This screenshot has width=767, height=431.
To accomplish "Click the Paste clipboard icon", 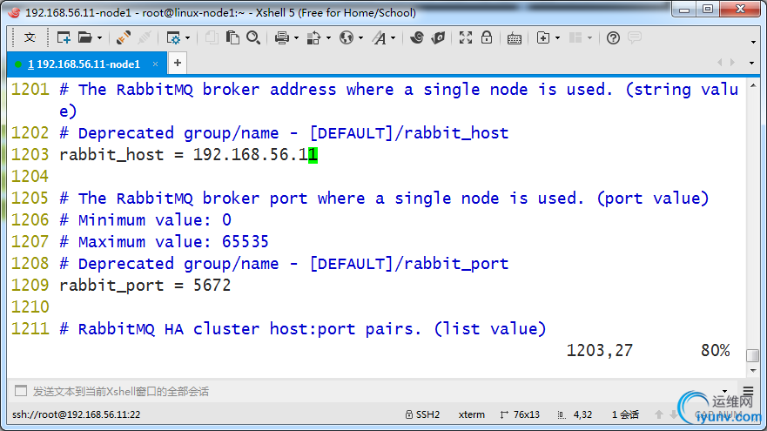I will coord(232,37).
